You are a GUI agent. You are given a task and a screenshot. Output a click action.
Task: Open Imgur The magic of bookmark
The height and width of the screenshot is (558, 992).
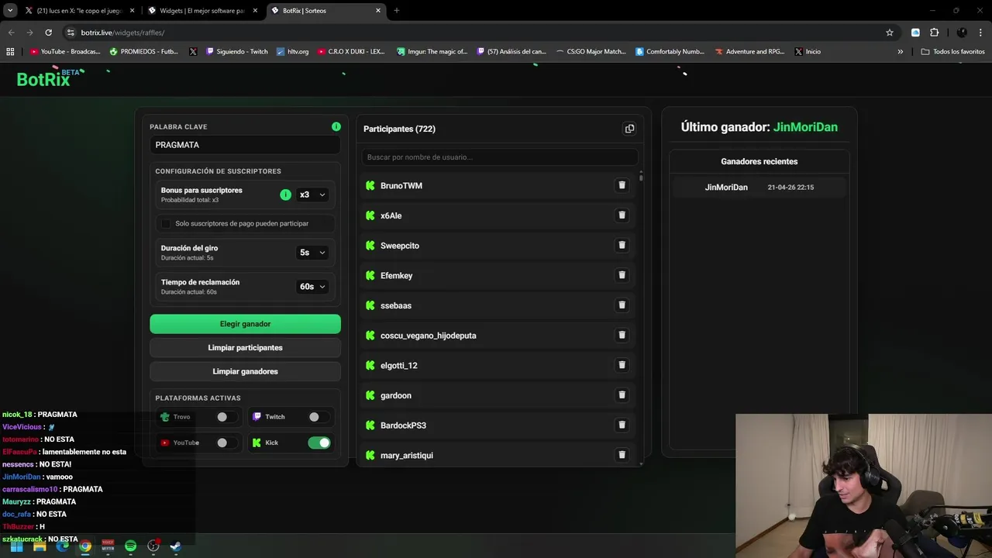432,52
